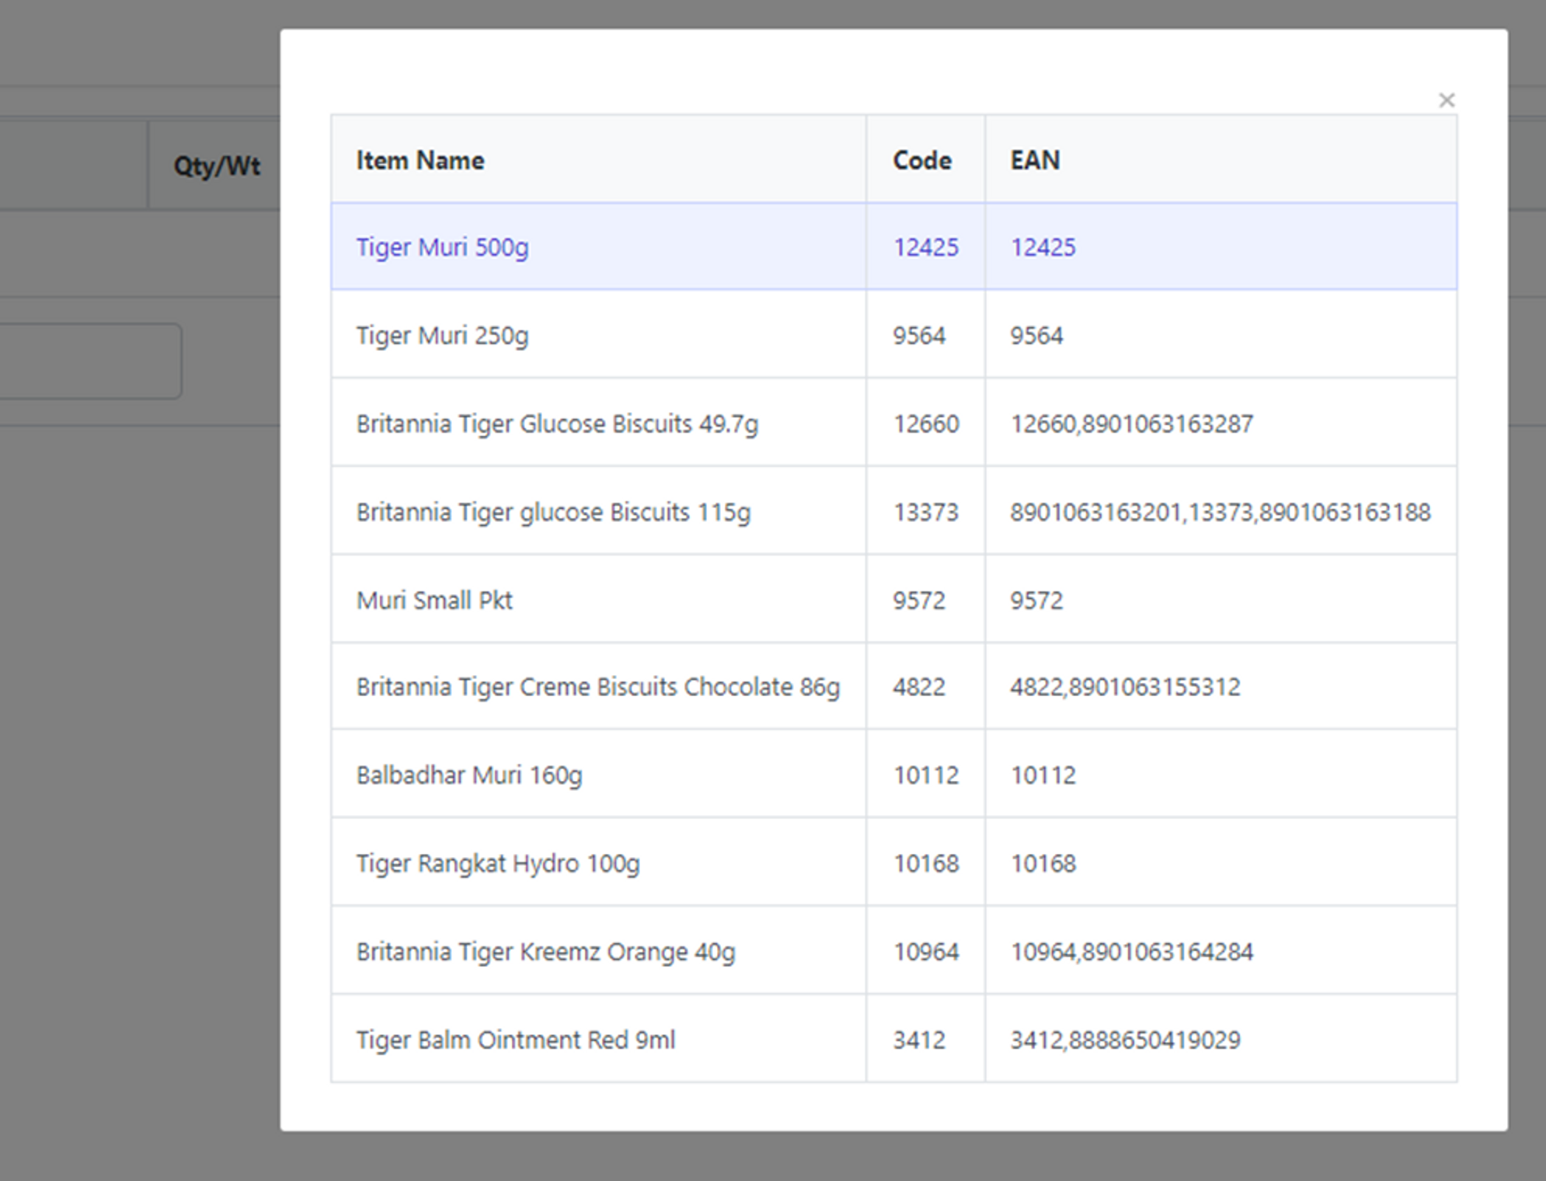Focus the input field behind the popup
Viewport: 1546px width, 1181px height.
(x=91, y=361)
